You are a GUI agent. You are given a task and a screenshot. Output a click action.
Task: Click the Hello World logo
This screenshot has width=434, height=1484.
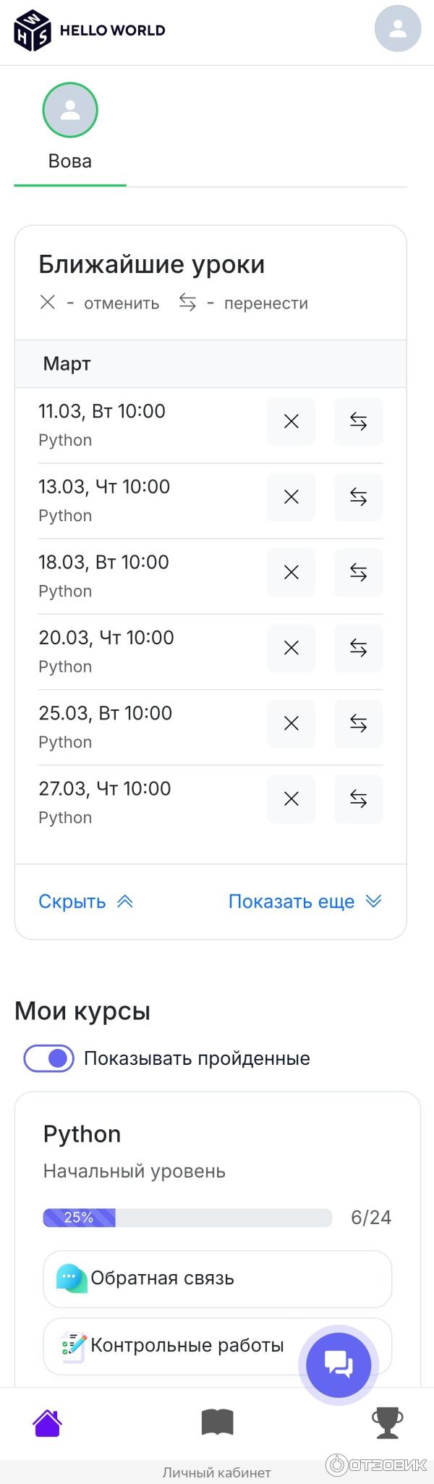(x=90, y=30)
